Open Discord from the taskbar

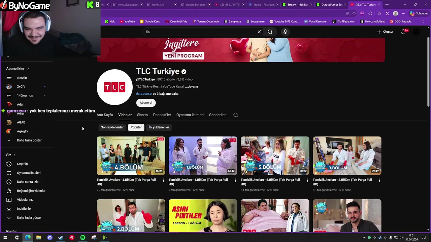tap(50, 238)
